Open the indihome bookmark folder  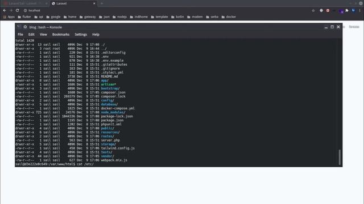pos(139,17)
